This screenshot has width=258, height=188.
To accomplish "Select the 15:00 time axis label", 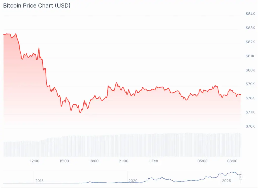I will 64,161.
